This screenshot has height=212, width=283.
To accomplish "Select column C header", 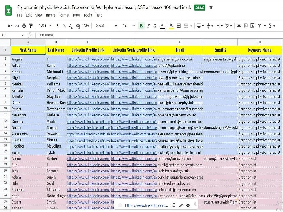I will [x=88, y=42].
